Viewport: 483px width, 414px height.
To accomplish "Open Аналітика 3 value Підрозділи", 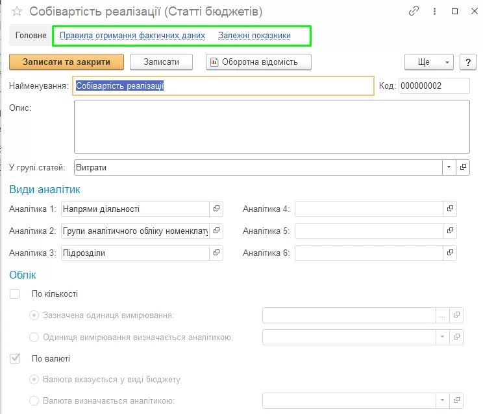I will click(x=216, y=253).
